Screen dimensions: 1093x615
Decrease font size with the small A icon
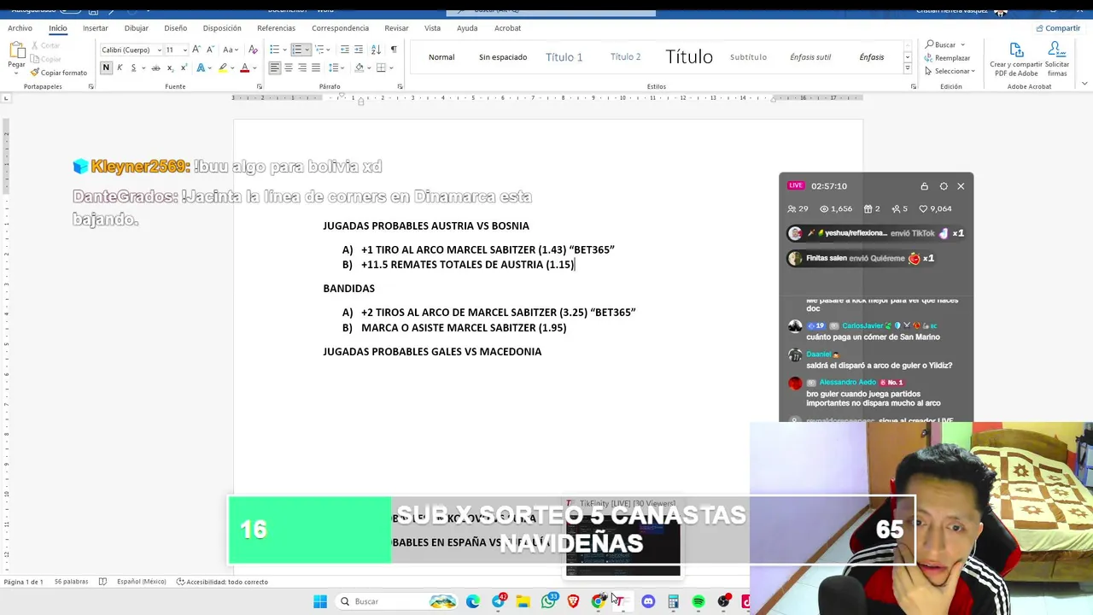(210, 50)
